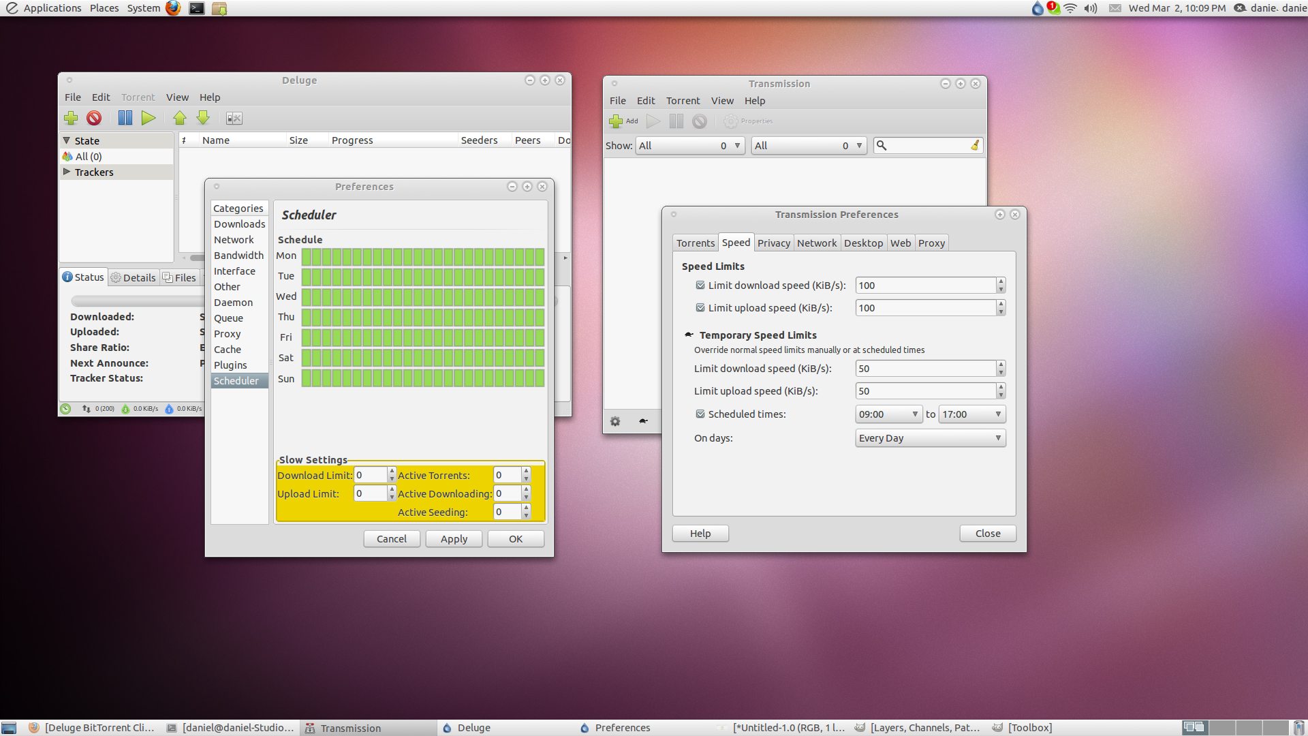Click Deluge status bar download speed icon
The width and height of the screenshot is (1308, 736).
coord(125,409)
